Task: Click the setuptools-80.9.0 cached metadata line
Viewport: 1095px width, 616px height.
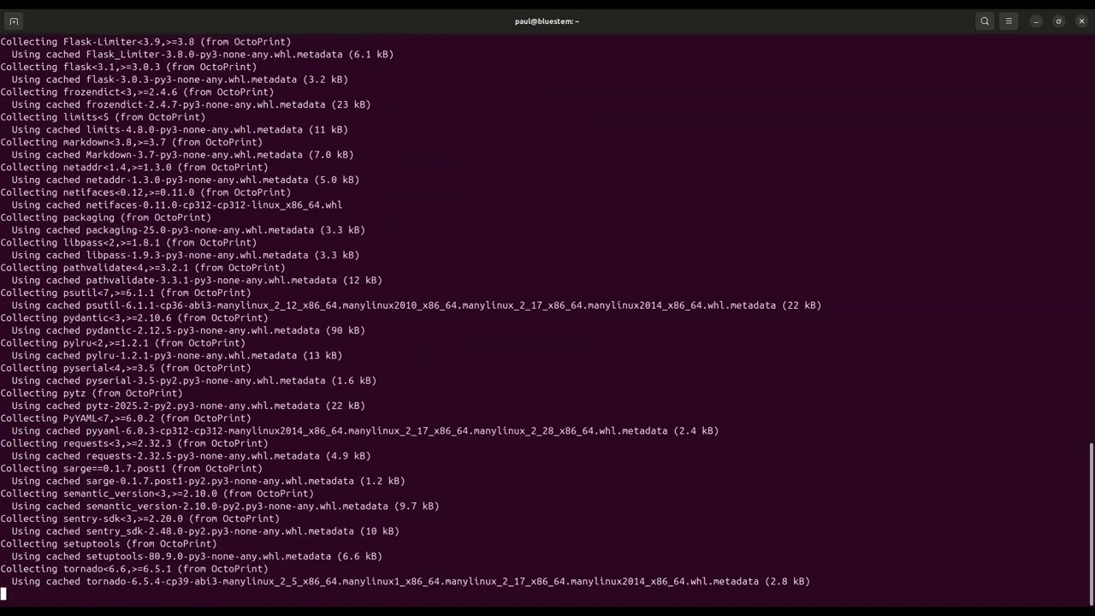Action: tap(197, 556)
